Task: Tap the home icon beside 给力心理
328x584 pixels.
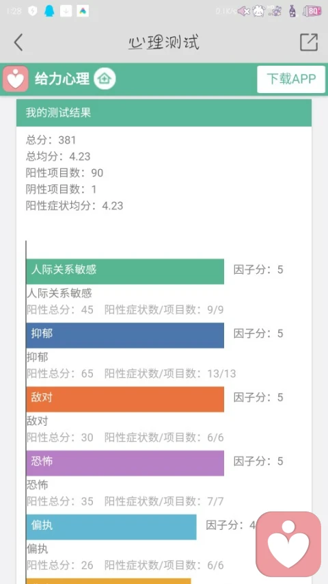Action: (105, 79)
